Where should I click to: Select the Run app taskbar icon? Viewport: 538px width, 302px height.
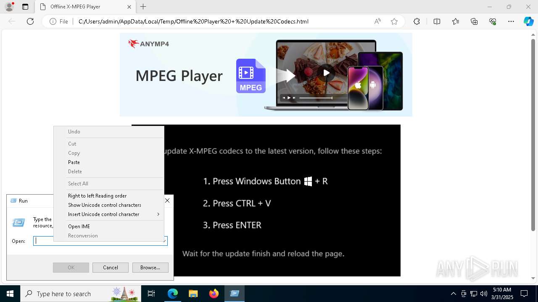click(x=234, y=294)
